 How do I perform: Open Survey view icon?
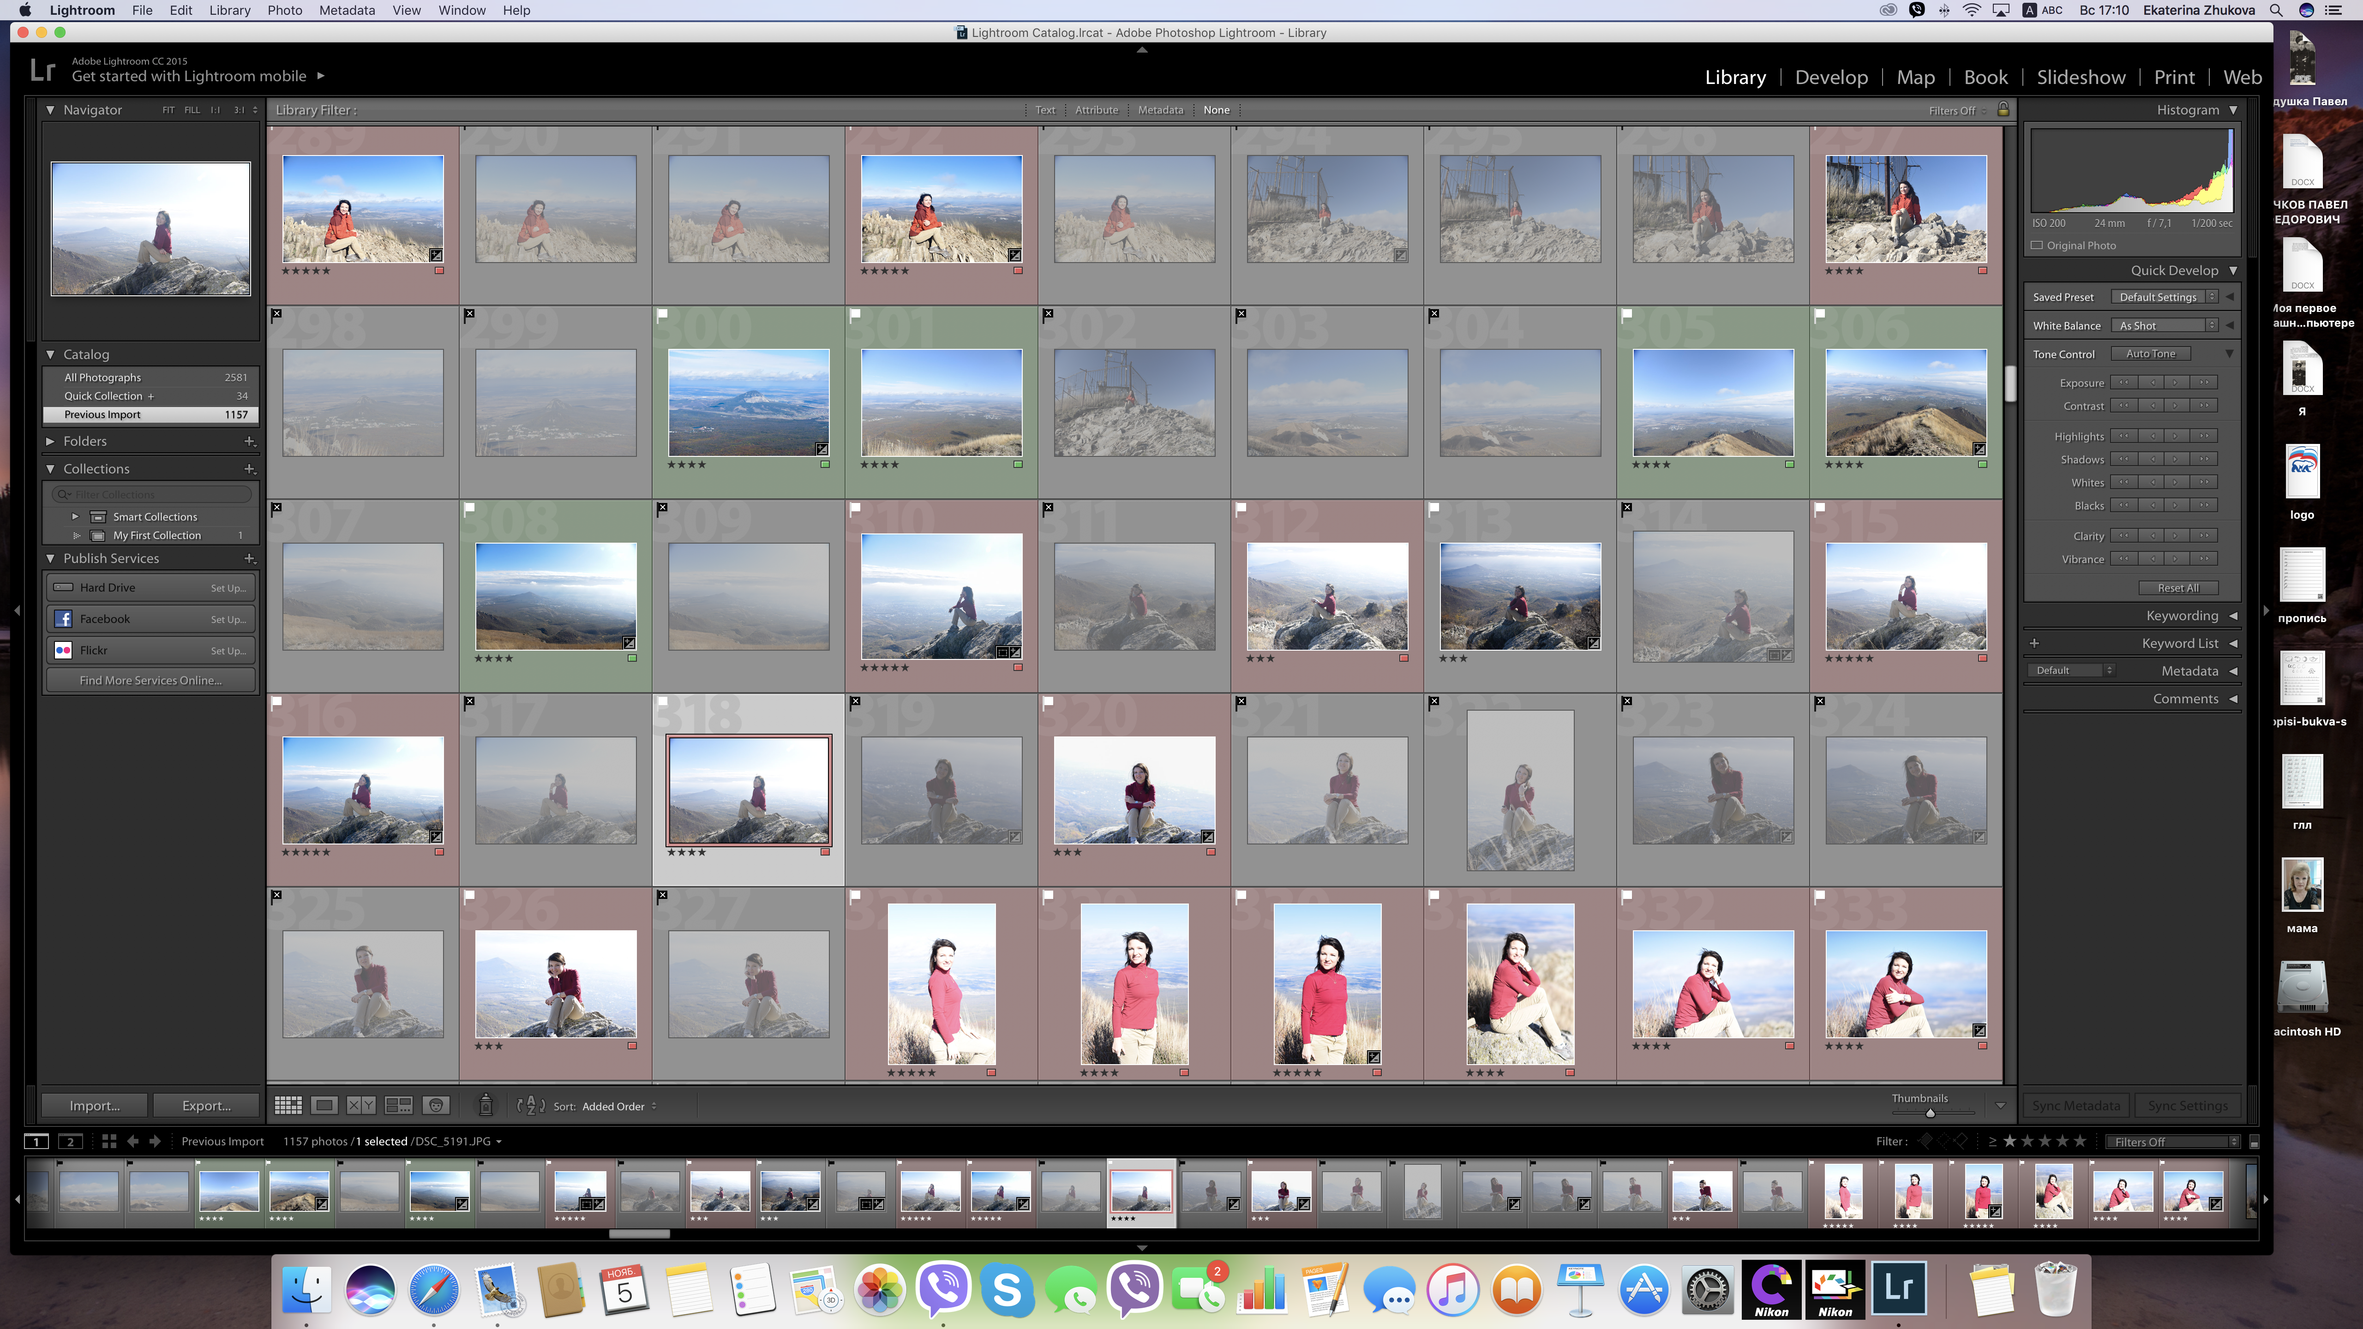tap(398, 1106)
